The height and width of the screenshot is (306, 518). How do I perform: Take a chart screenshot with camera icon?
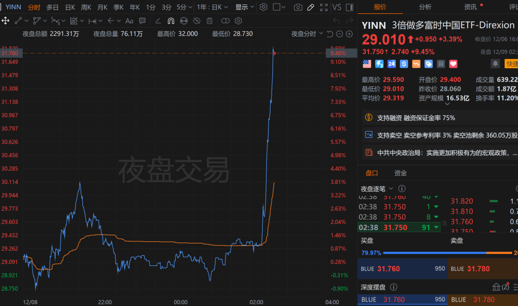tap(298, 7)
